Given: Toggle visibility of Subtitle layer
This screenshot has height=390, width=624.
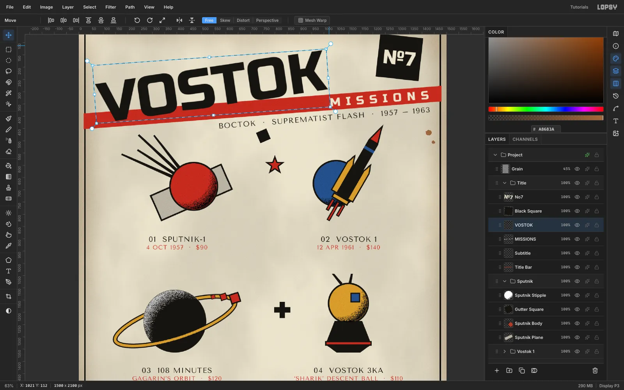Looking at the screenshot, I should click(577, 253).
